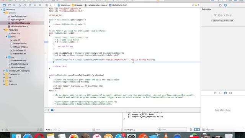Open AppDelegate.h in the navigator

[18, 20]
